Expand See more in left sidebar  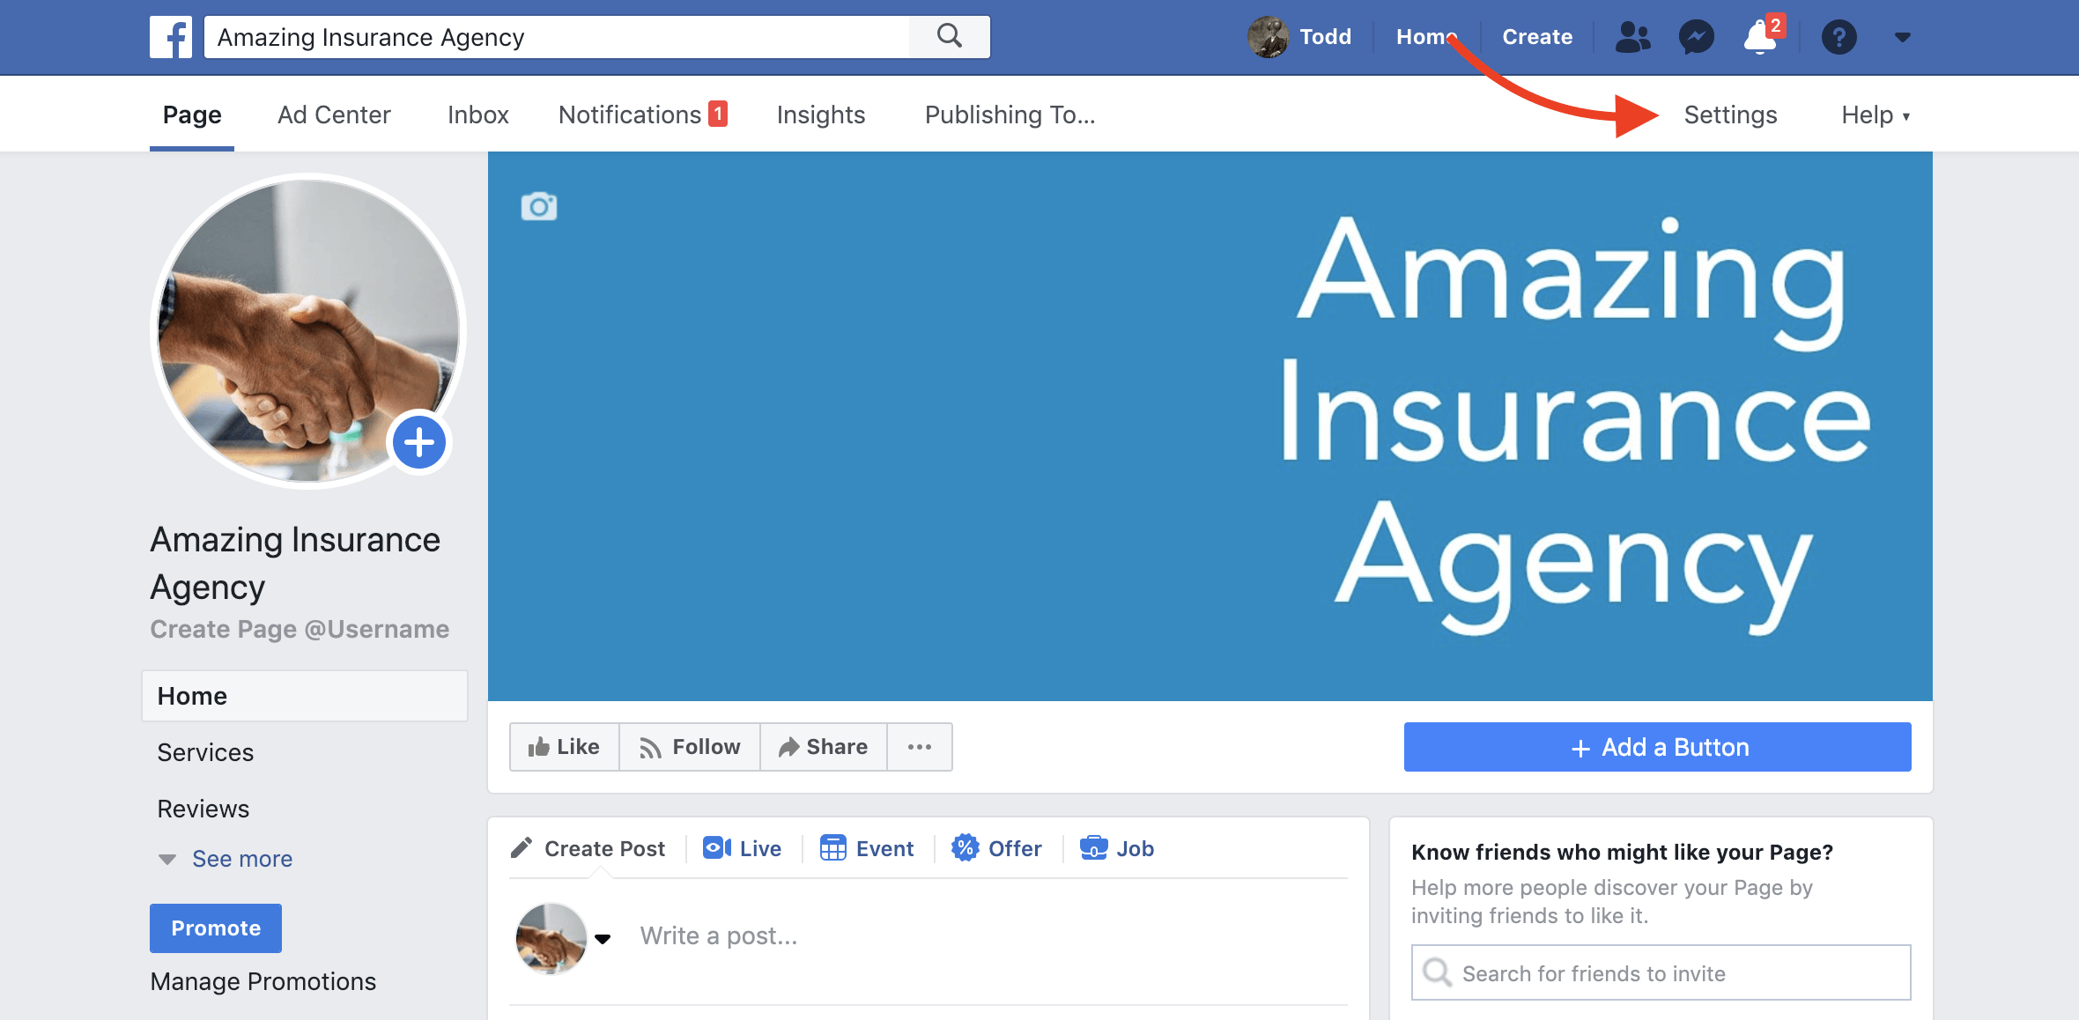(241, 859)
